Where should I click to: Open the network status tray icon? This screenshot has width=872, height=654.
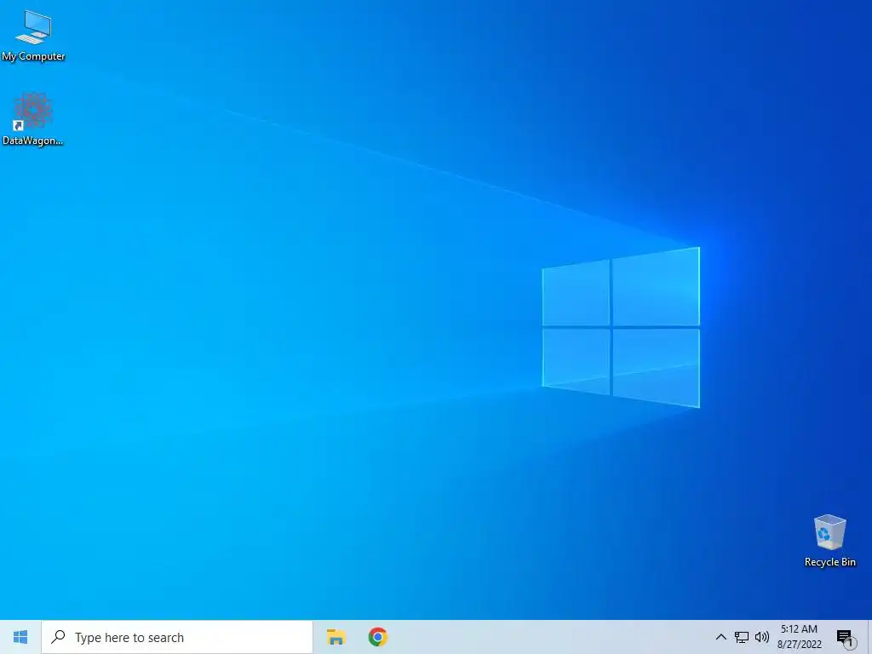click(x=742, y=637)
